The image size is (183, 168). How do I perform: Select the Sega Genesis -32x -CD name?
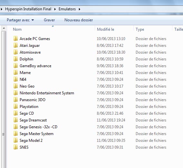coord(39,127)
